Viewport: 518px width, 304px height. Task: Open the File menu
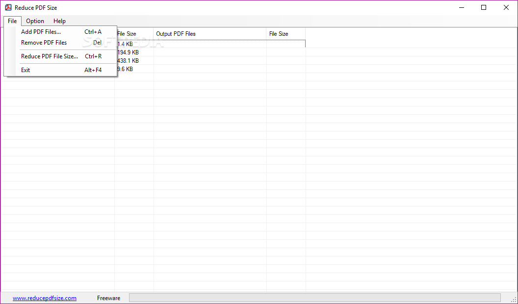(x=12, y=21)
